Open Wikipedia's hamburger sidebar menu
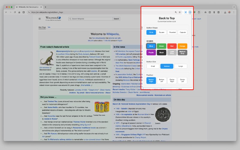The height and width of the screenshot is (150, 240). [x=40, y=19]
